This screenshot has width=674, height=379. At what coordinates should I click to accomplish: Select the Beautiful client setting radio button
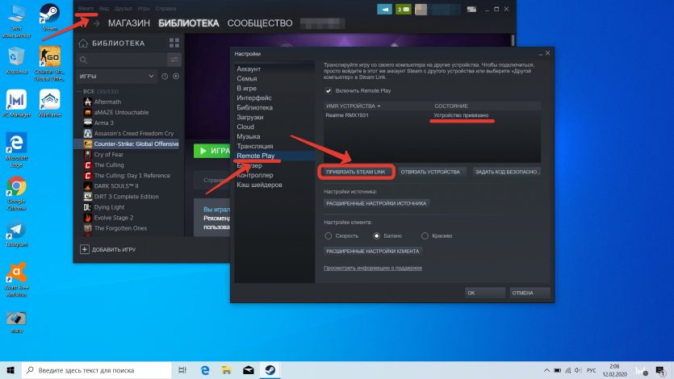(425, 235)
